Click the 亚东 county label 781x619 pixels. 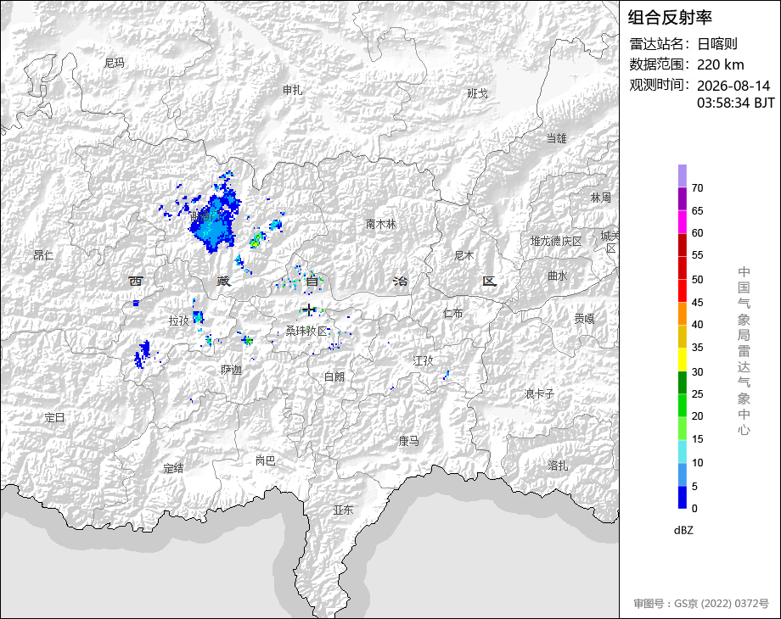(x=343, y=510)
